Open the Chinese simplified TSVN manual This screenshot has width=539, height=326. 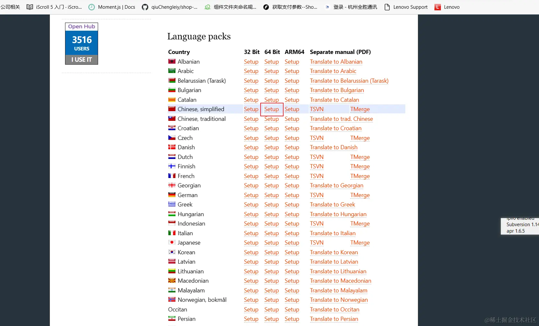[x=317, y=109]
